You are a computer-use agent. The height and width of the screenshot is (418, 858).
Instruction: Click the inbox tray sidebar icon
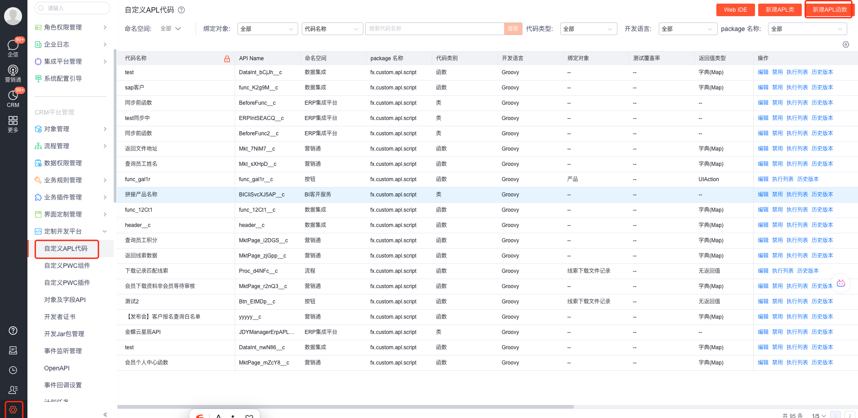[x=13, y=350]
